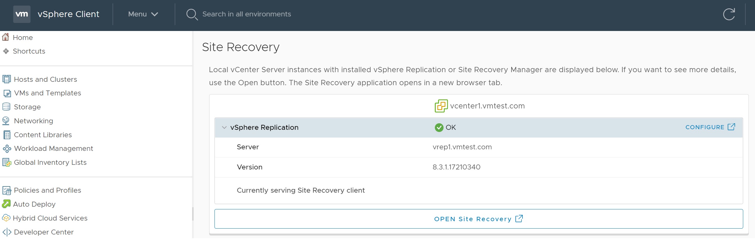Select Workload Management from navigation

pos(53,149)
